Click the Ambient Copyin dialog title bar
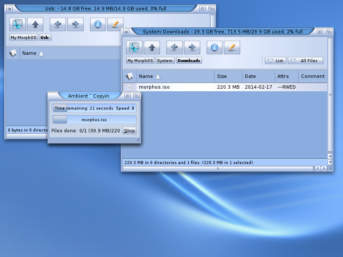This screenshot has width=343, height=257. (x=89, y=96)
